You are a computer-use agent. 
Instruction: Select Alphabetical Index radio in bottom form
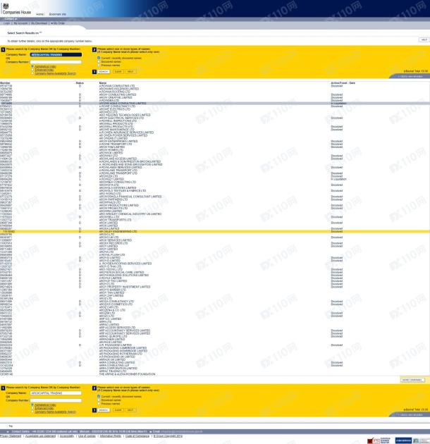(32, 405)
